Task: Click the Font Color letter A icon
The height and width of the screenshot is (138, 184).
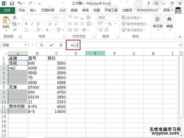Action: 47,30
